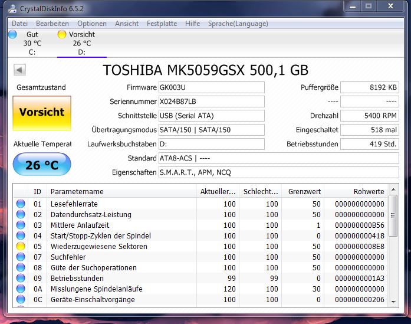Select the Misslungene Spindelanläufe parameter name
The image size is (411, 324).
tap(97, 289)
